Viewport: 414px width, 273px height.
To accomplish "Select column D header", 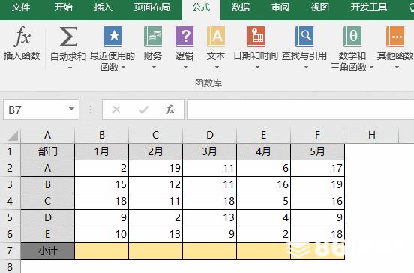I will point(210,135).
